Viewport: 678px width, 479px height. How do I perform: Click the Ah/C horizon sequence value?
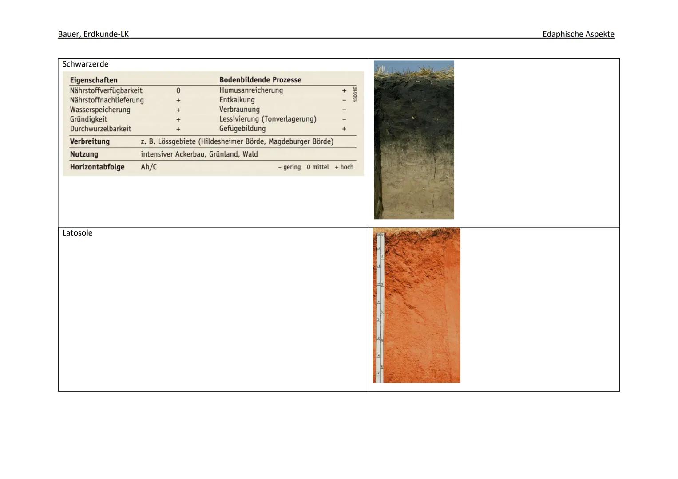click(x=149, y=167)
